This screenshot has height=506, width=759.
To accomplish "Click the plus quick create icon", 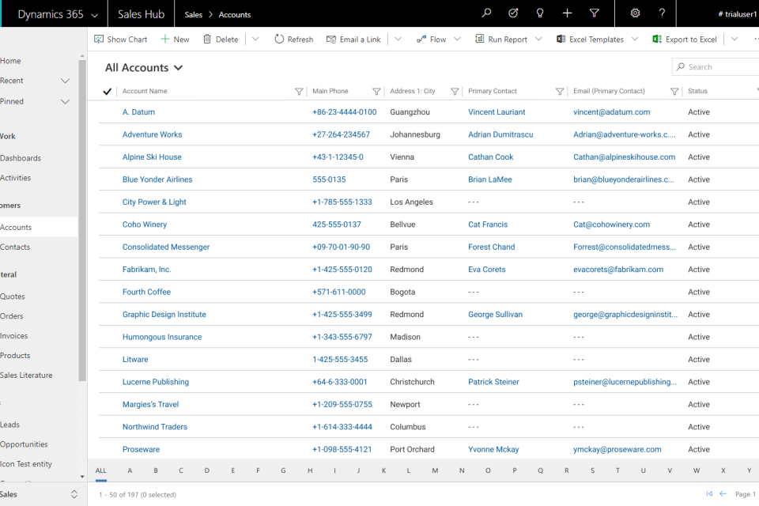I will pos(567,13).
